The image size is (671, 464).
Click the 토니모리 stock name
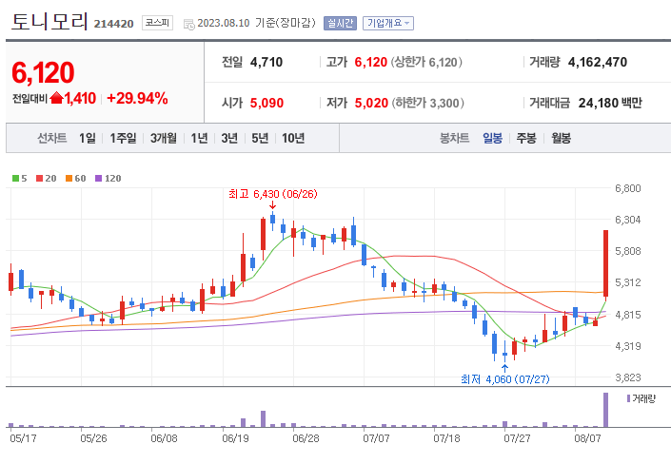tap(49, 21)
